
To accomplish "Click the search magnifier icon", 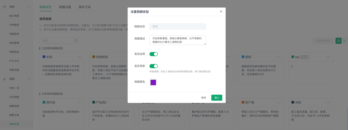I will click(x=76, y=41).
